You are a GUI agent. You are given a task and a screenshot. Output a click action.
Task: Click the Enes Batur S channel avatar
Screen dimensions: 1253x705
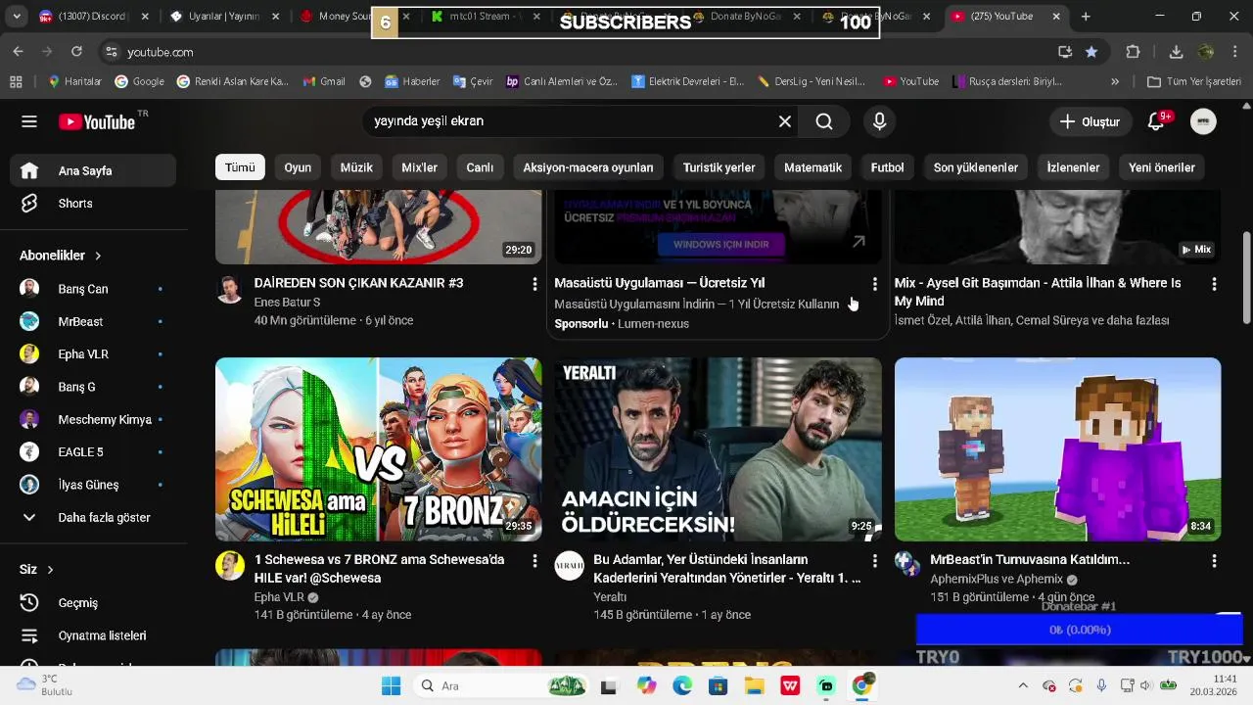click(x=229, y=290)
